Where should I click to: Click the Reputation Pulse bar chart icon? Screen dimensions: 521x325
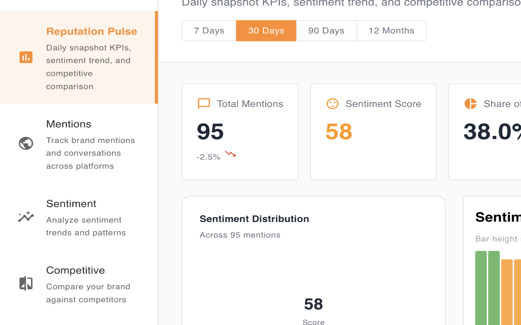26,57
